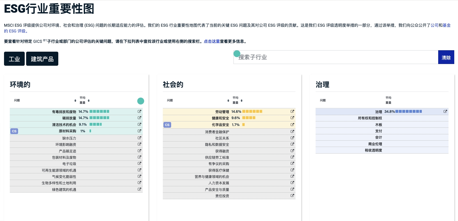Open external link for 有毒排放和废物 row
Viewport: 458px width, 221px height.
pos(139,111)
